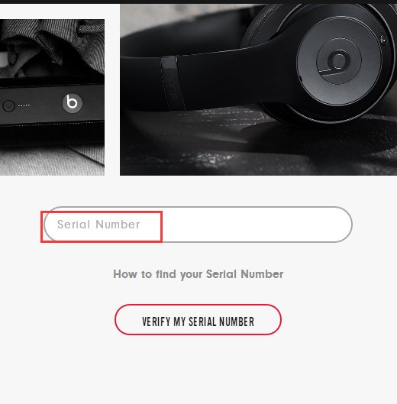397x404 pixels.
Task: Click the blank area below the Verify button
Action: [198, 370]
